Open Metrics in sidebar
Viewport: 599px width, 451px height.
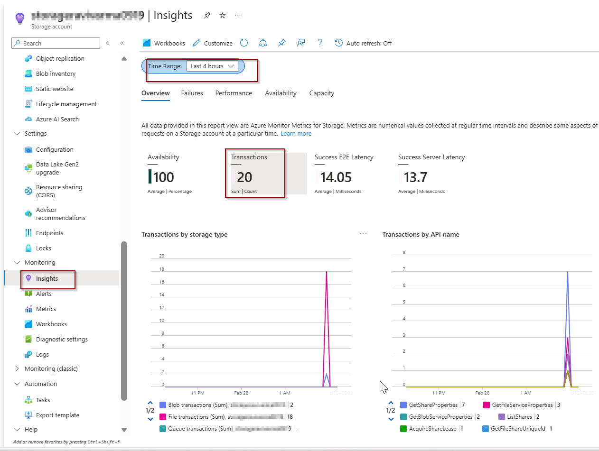click(46, 309)
